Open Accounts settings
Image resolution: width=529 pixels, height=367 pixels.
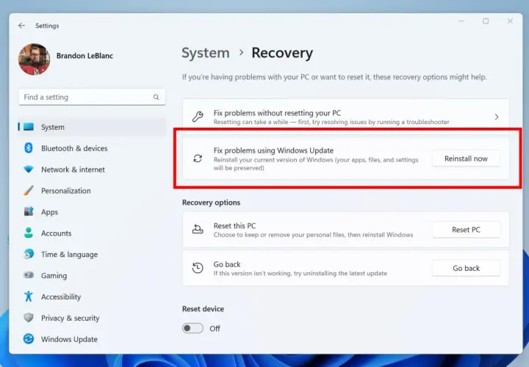[57, 233]
